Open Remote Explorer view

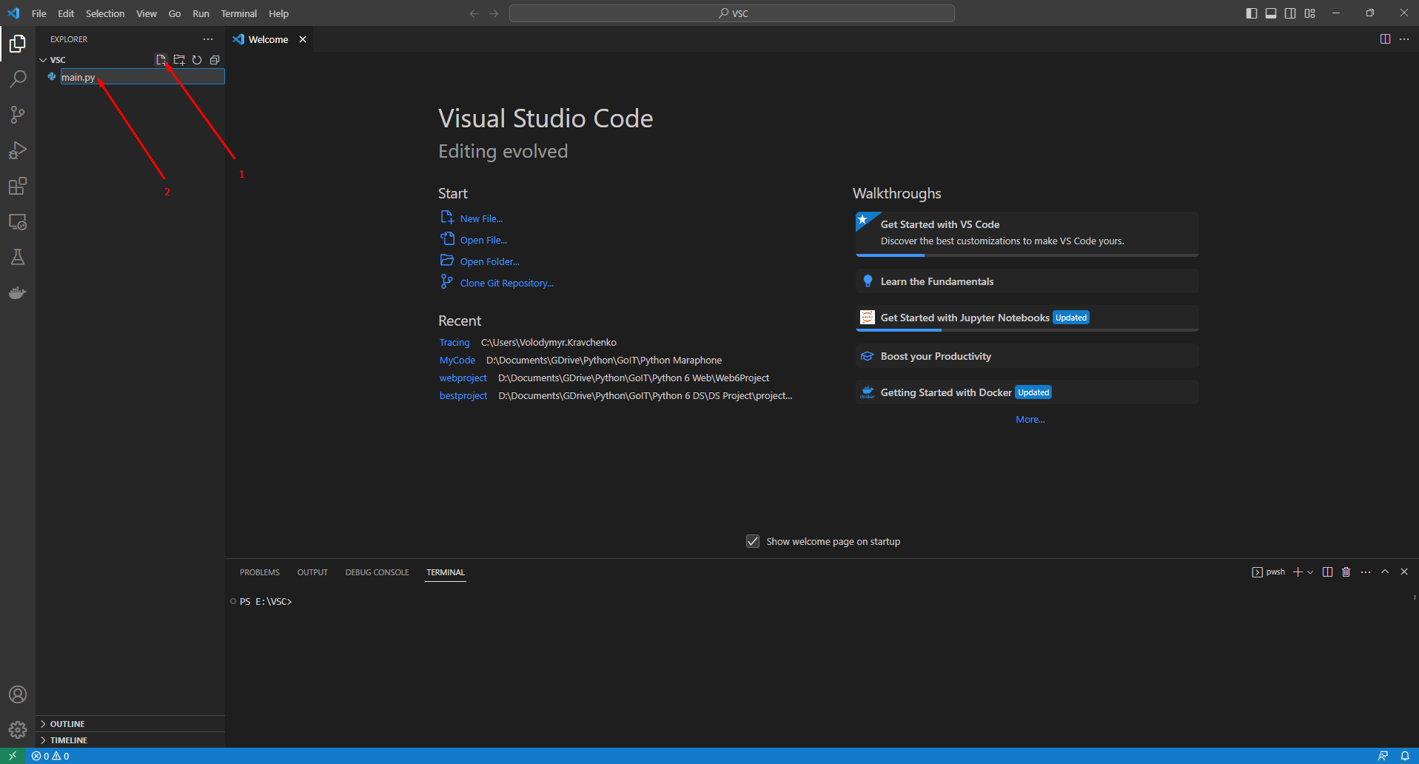(x=18, y=222)
